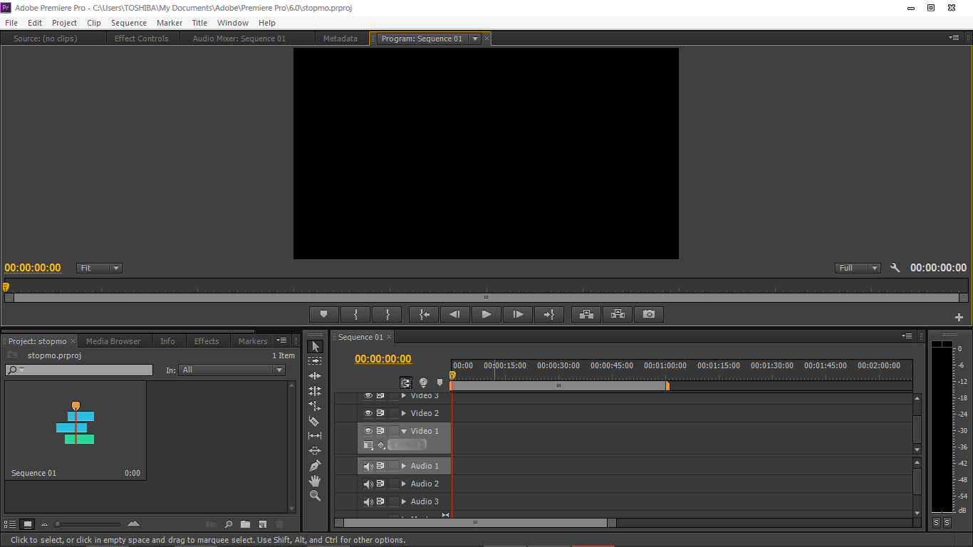Select the Zoom magnifier tool
973x547 pixels.
pos(315,496)
